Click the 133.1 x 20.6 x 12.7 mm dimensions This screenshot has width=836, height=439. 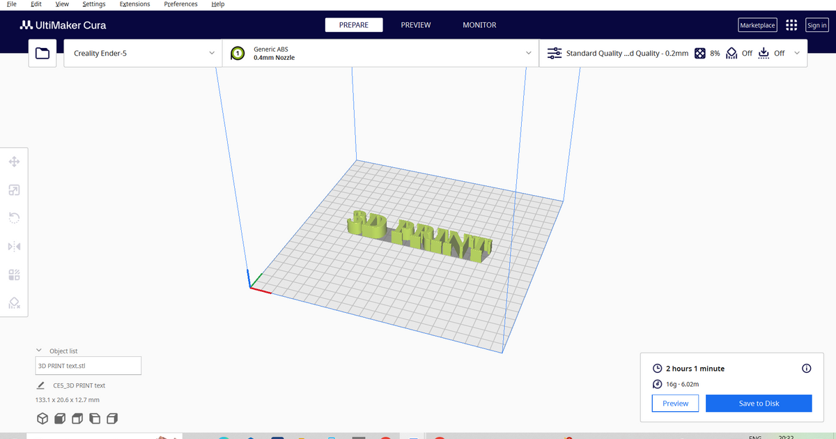(x=68, y=400)
